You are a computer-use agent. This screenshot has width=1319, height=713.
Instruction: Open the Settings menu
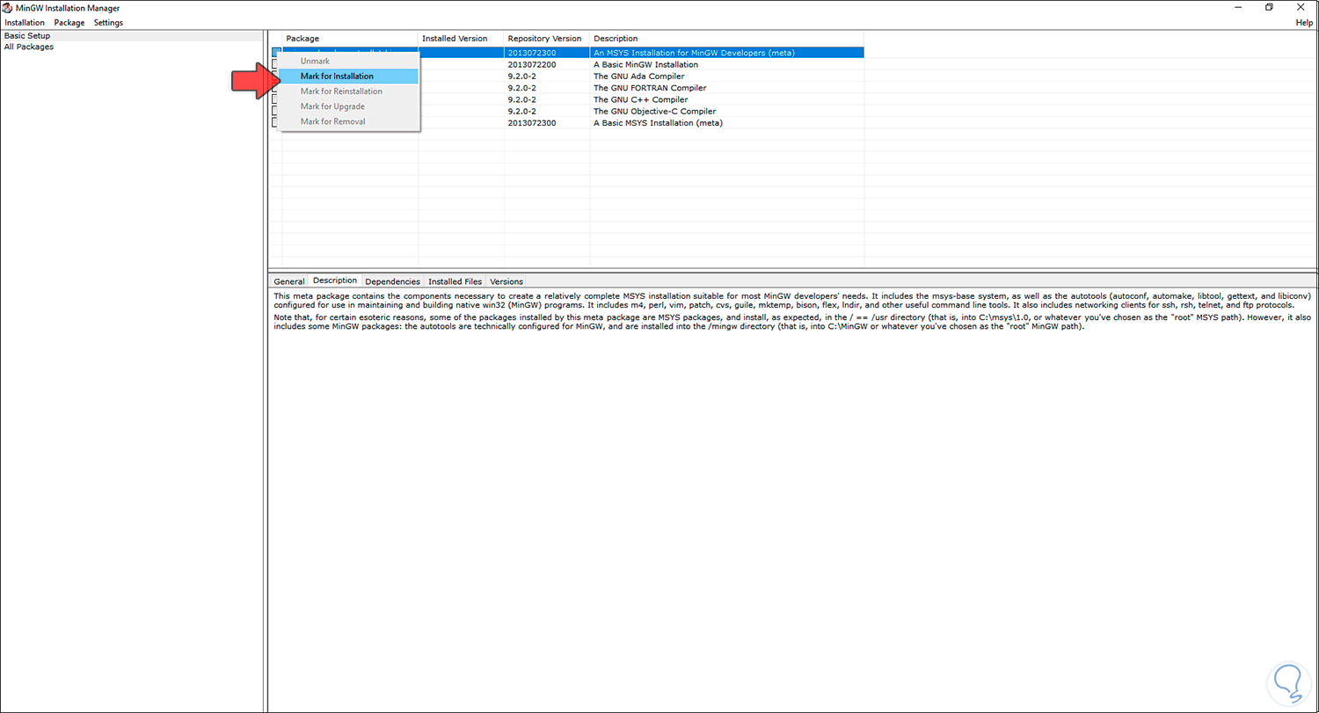108,22
